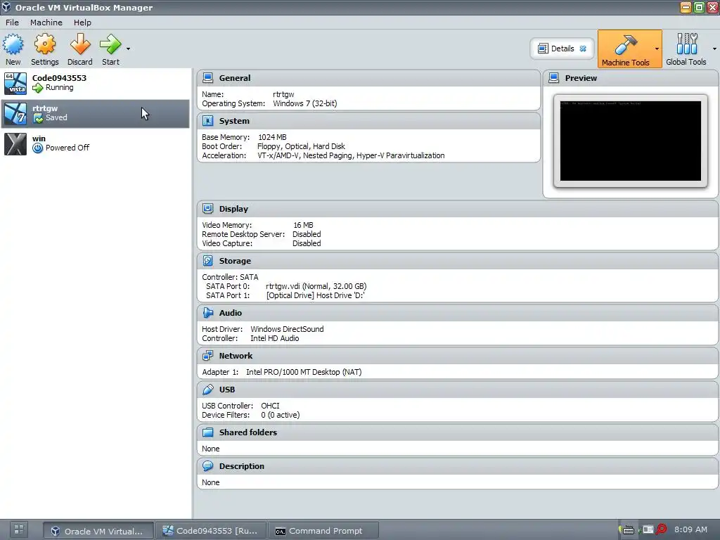
Task: Click the Preview section monitor icon
Action: (x=554, y=78)
